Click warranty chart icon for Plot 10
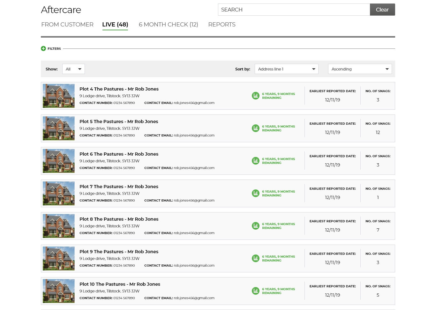Screen dimensions: 436x310 coord(256,291)
